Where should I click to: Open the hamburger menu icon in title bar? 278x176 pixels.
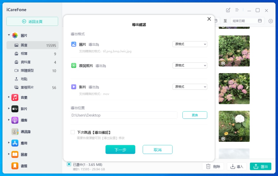click(237, 10)
